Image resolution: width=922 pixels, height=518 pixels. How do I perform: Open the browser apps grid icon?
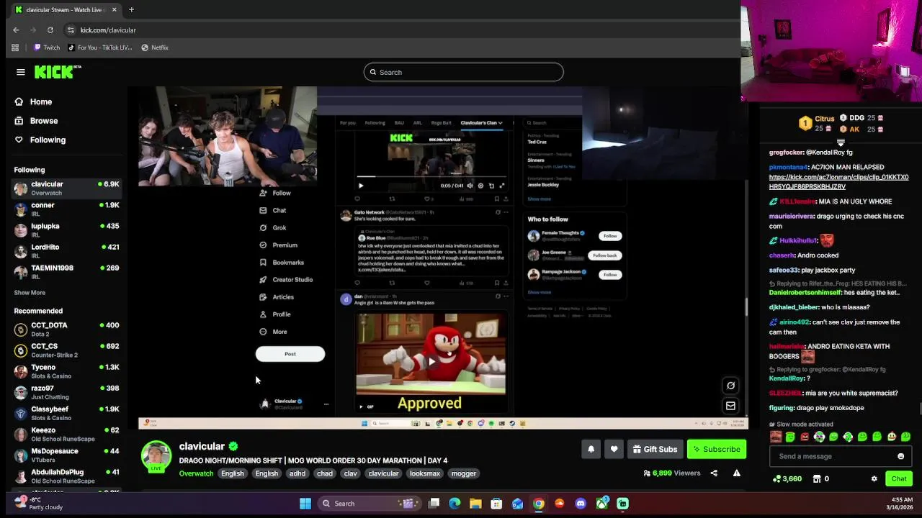click(15, 47)
